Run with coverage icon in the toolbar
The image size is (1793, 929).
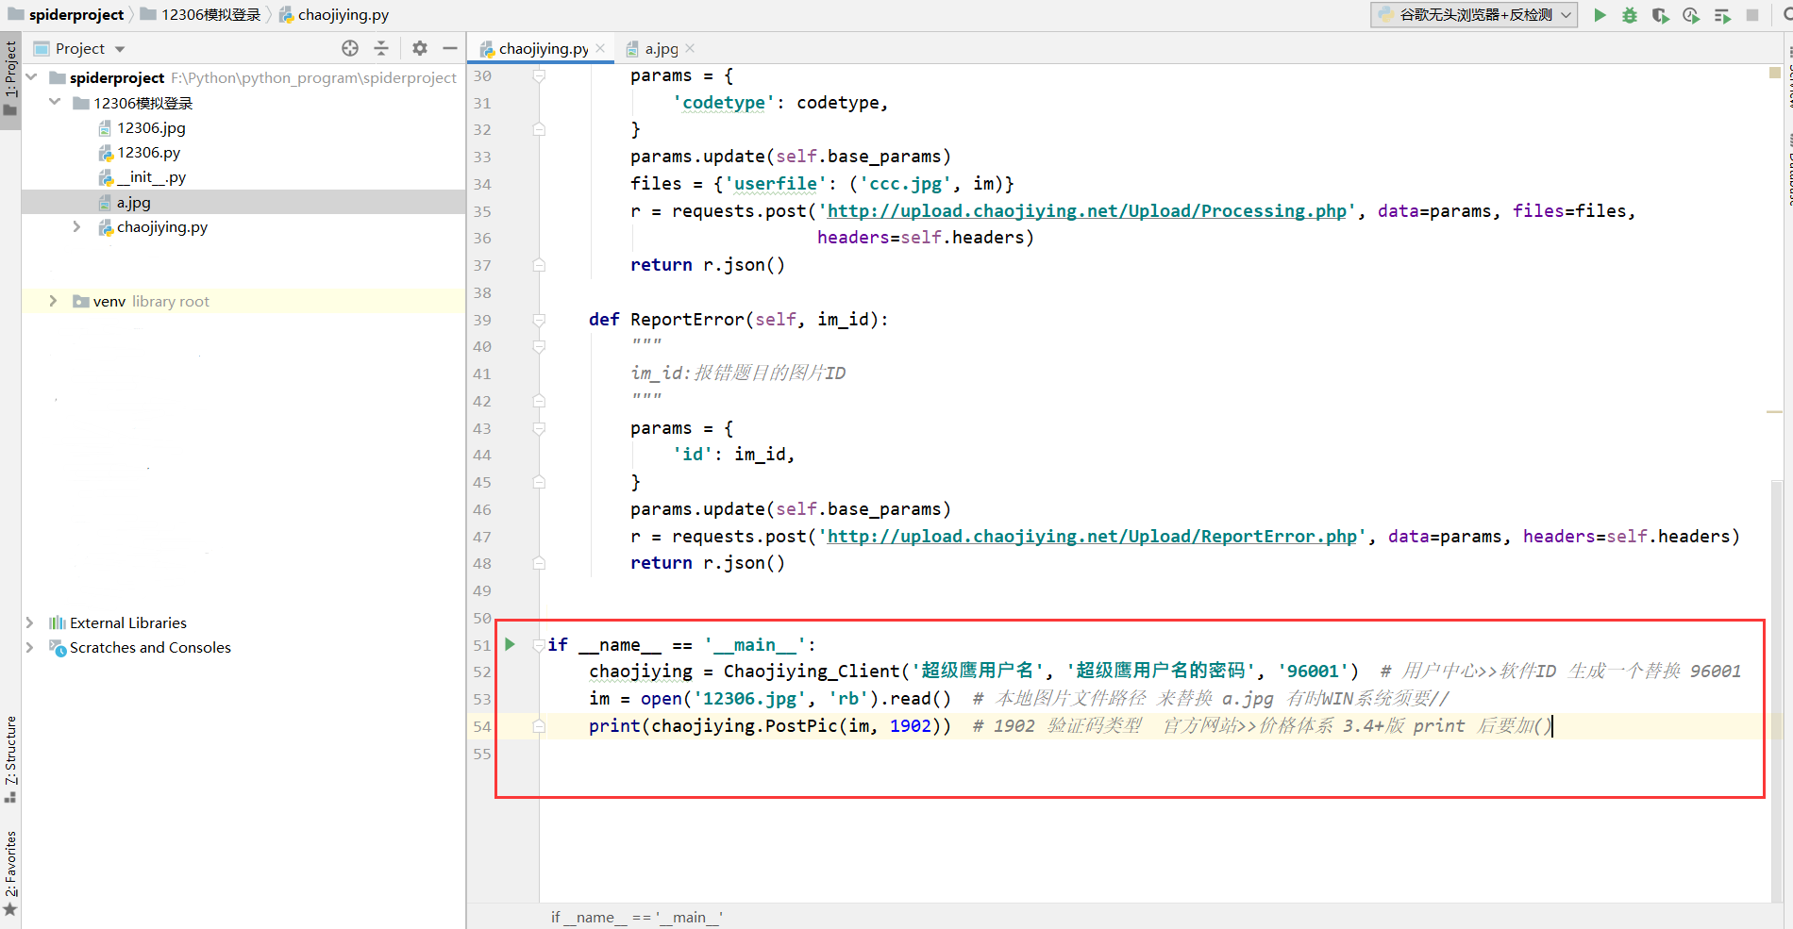[x=1660, y=15]
